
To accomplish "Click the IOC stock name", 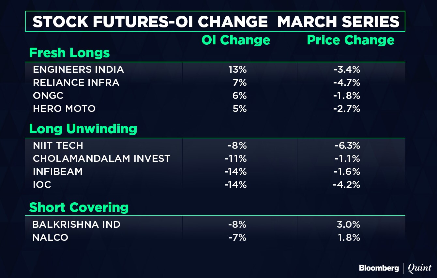I will 42,185.
